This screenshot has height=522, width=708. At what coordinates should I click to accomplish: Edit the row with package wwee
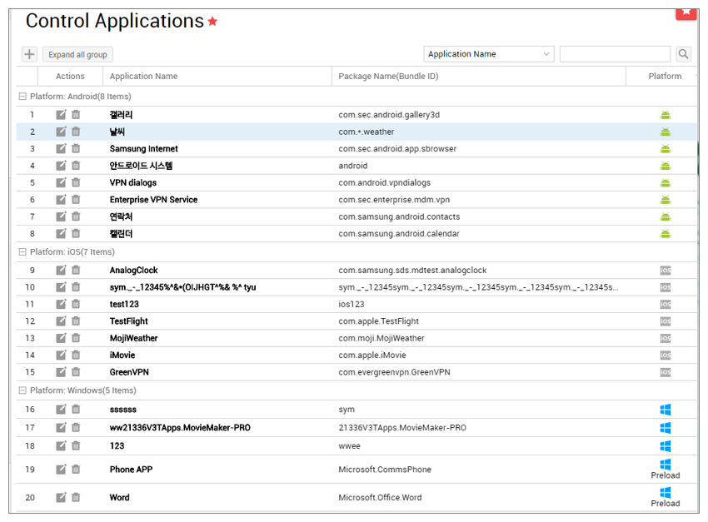click(61, 445)
